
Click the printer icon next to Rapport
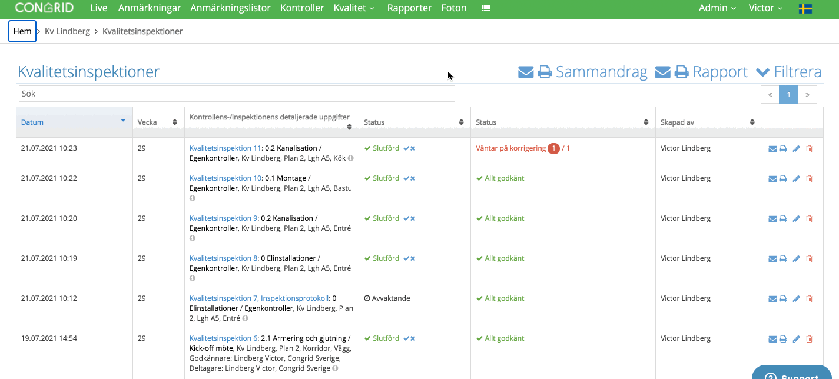coord(682,72)
